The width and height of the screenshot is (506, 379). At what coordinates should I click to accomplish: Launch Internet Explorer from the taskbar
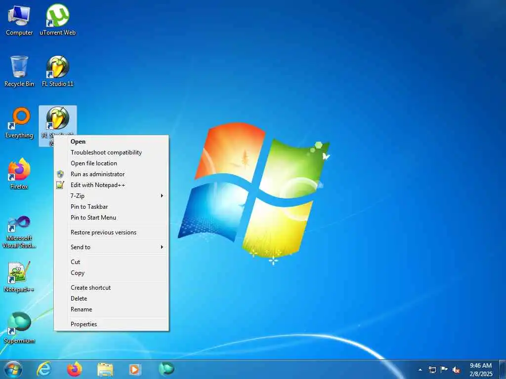pos(44,369)
